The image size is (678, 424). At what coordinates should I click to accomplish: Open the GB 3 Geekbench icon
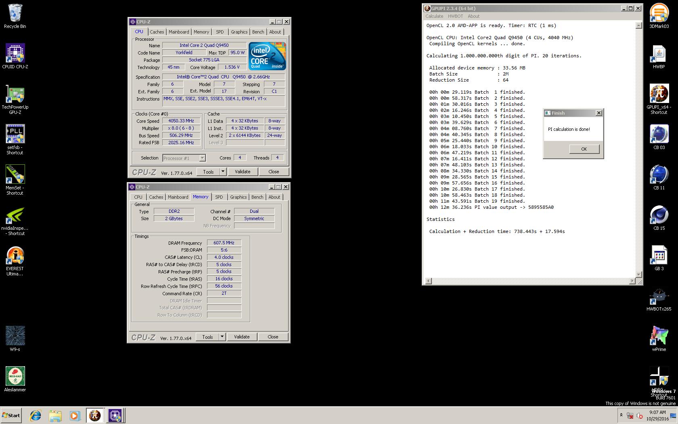point(659,258)
